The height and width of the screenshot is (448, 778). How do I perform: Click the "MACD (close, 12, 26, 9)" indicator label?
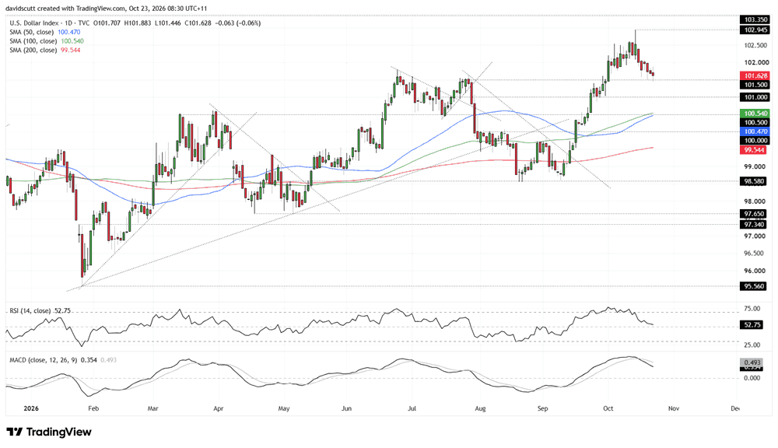tap(43, 359)
